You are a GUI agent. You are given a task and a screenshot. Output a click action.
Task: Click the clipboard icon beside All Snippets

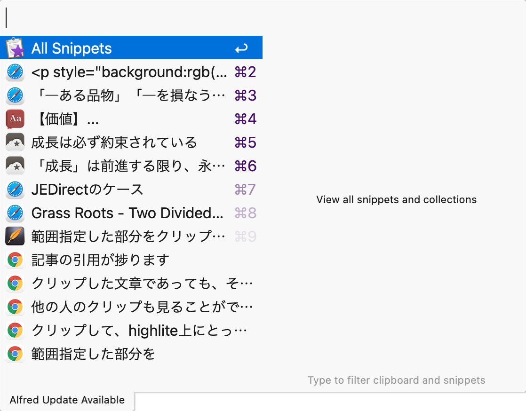click(x=15, y=47)
